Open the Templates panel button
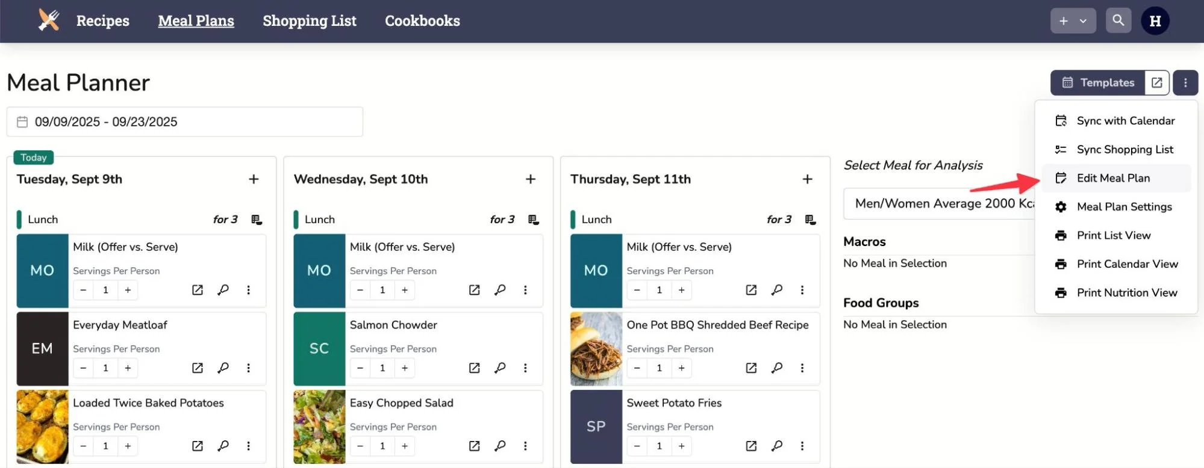 (1102, 82)
